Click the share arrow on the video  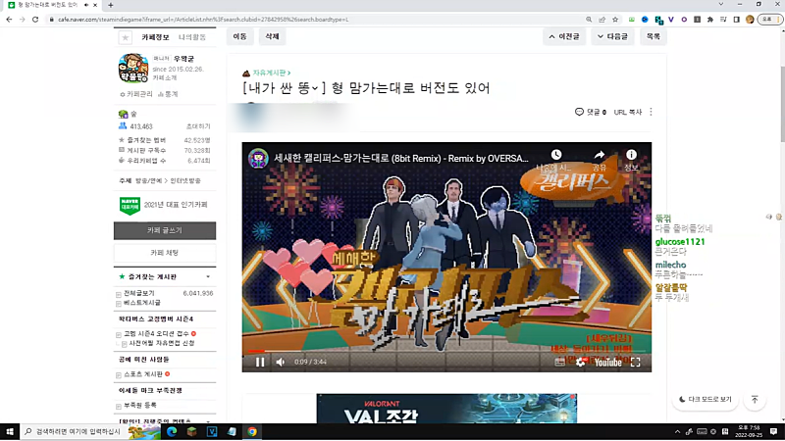600,155
